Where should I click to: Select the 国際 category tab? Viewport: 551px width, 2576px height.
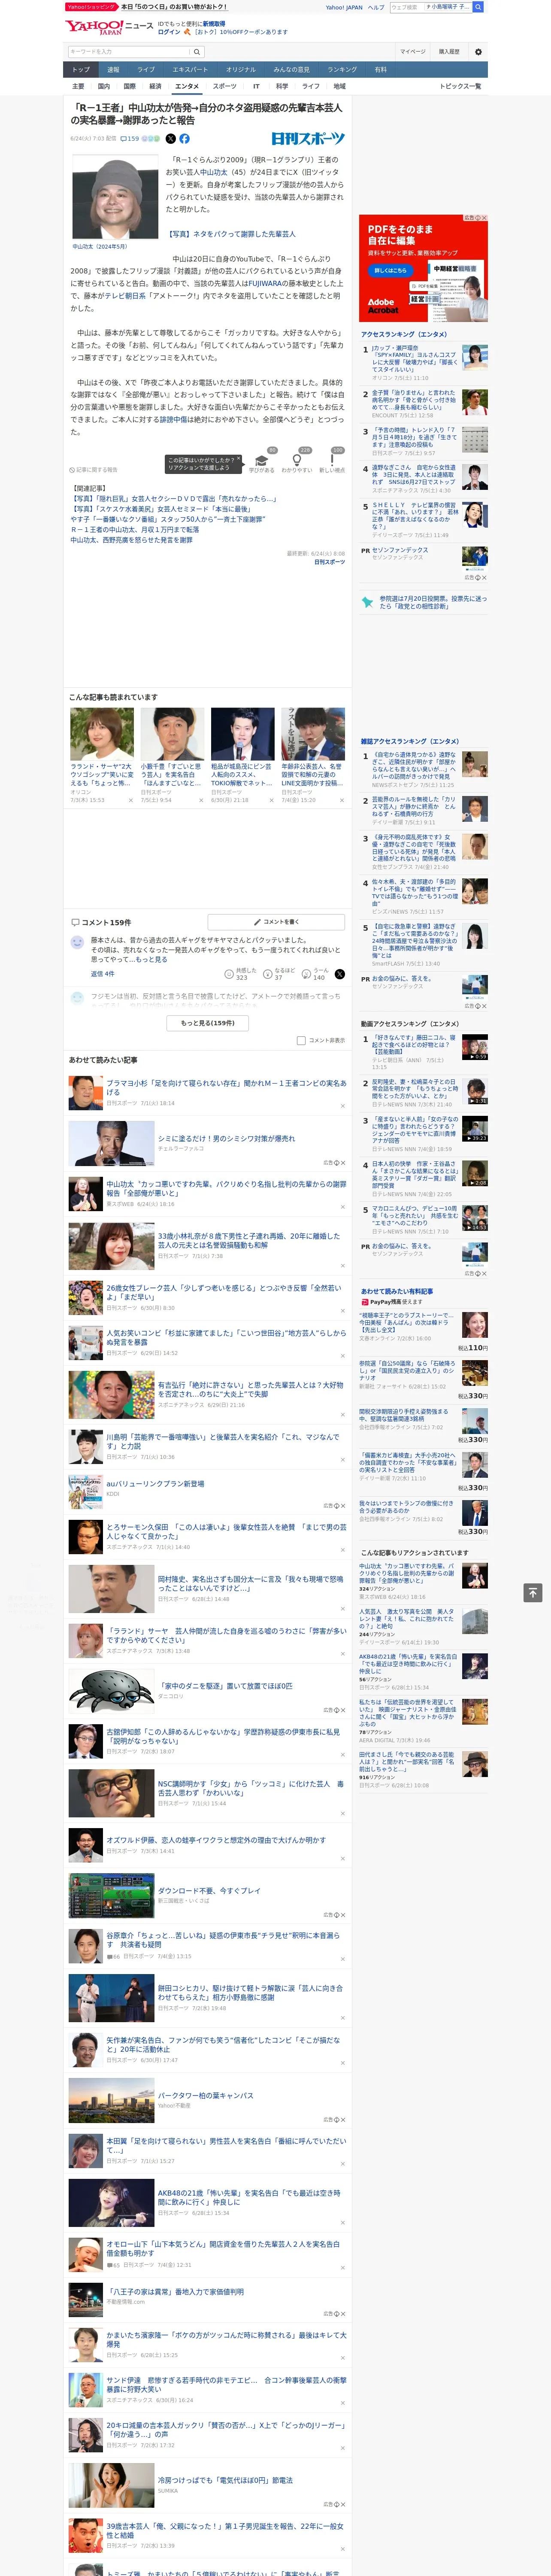(129, 86)
